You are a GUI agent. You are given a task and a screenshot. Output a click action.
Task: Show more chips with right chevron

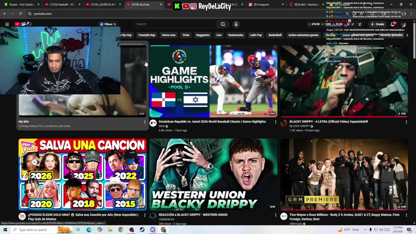[x=407, y=35]
